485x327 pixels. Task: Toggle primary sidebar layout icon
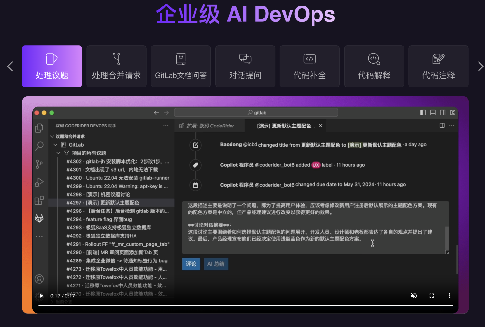click(423, 113)
